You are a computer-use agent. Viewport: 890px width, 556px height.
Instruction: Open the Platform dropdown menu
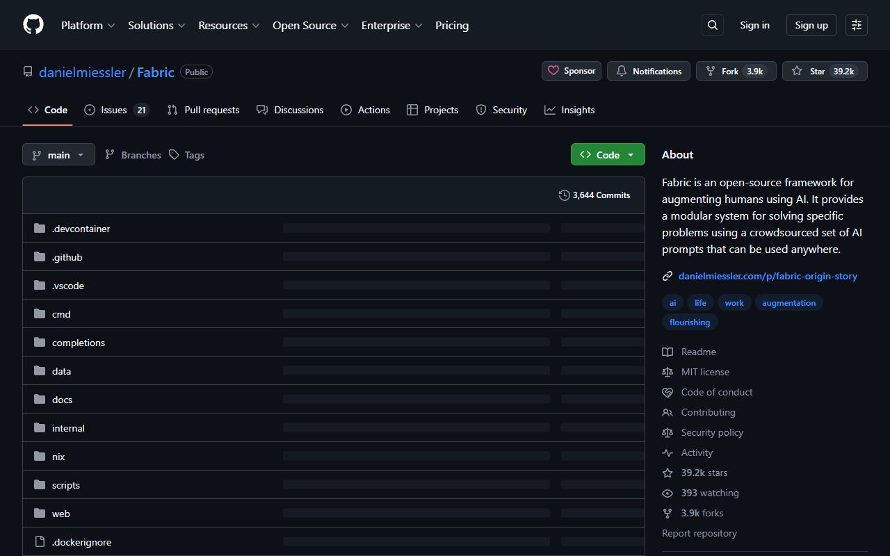[87, 25]
